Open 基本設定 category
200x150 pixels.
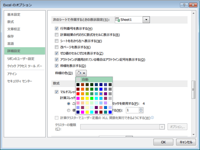pos(25,15)
